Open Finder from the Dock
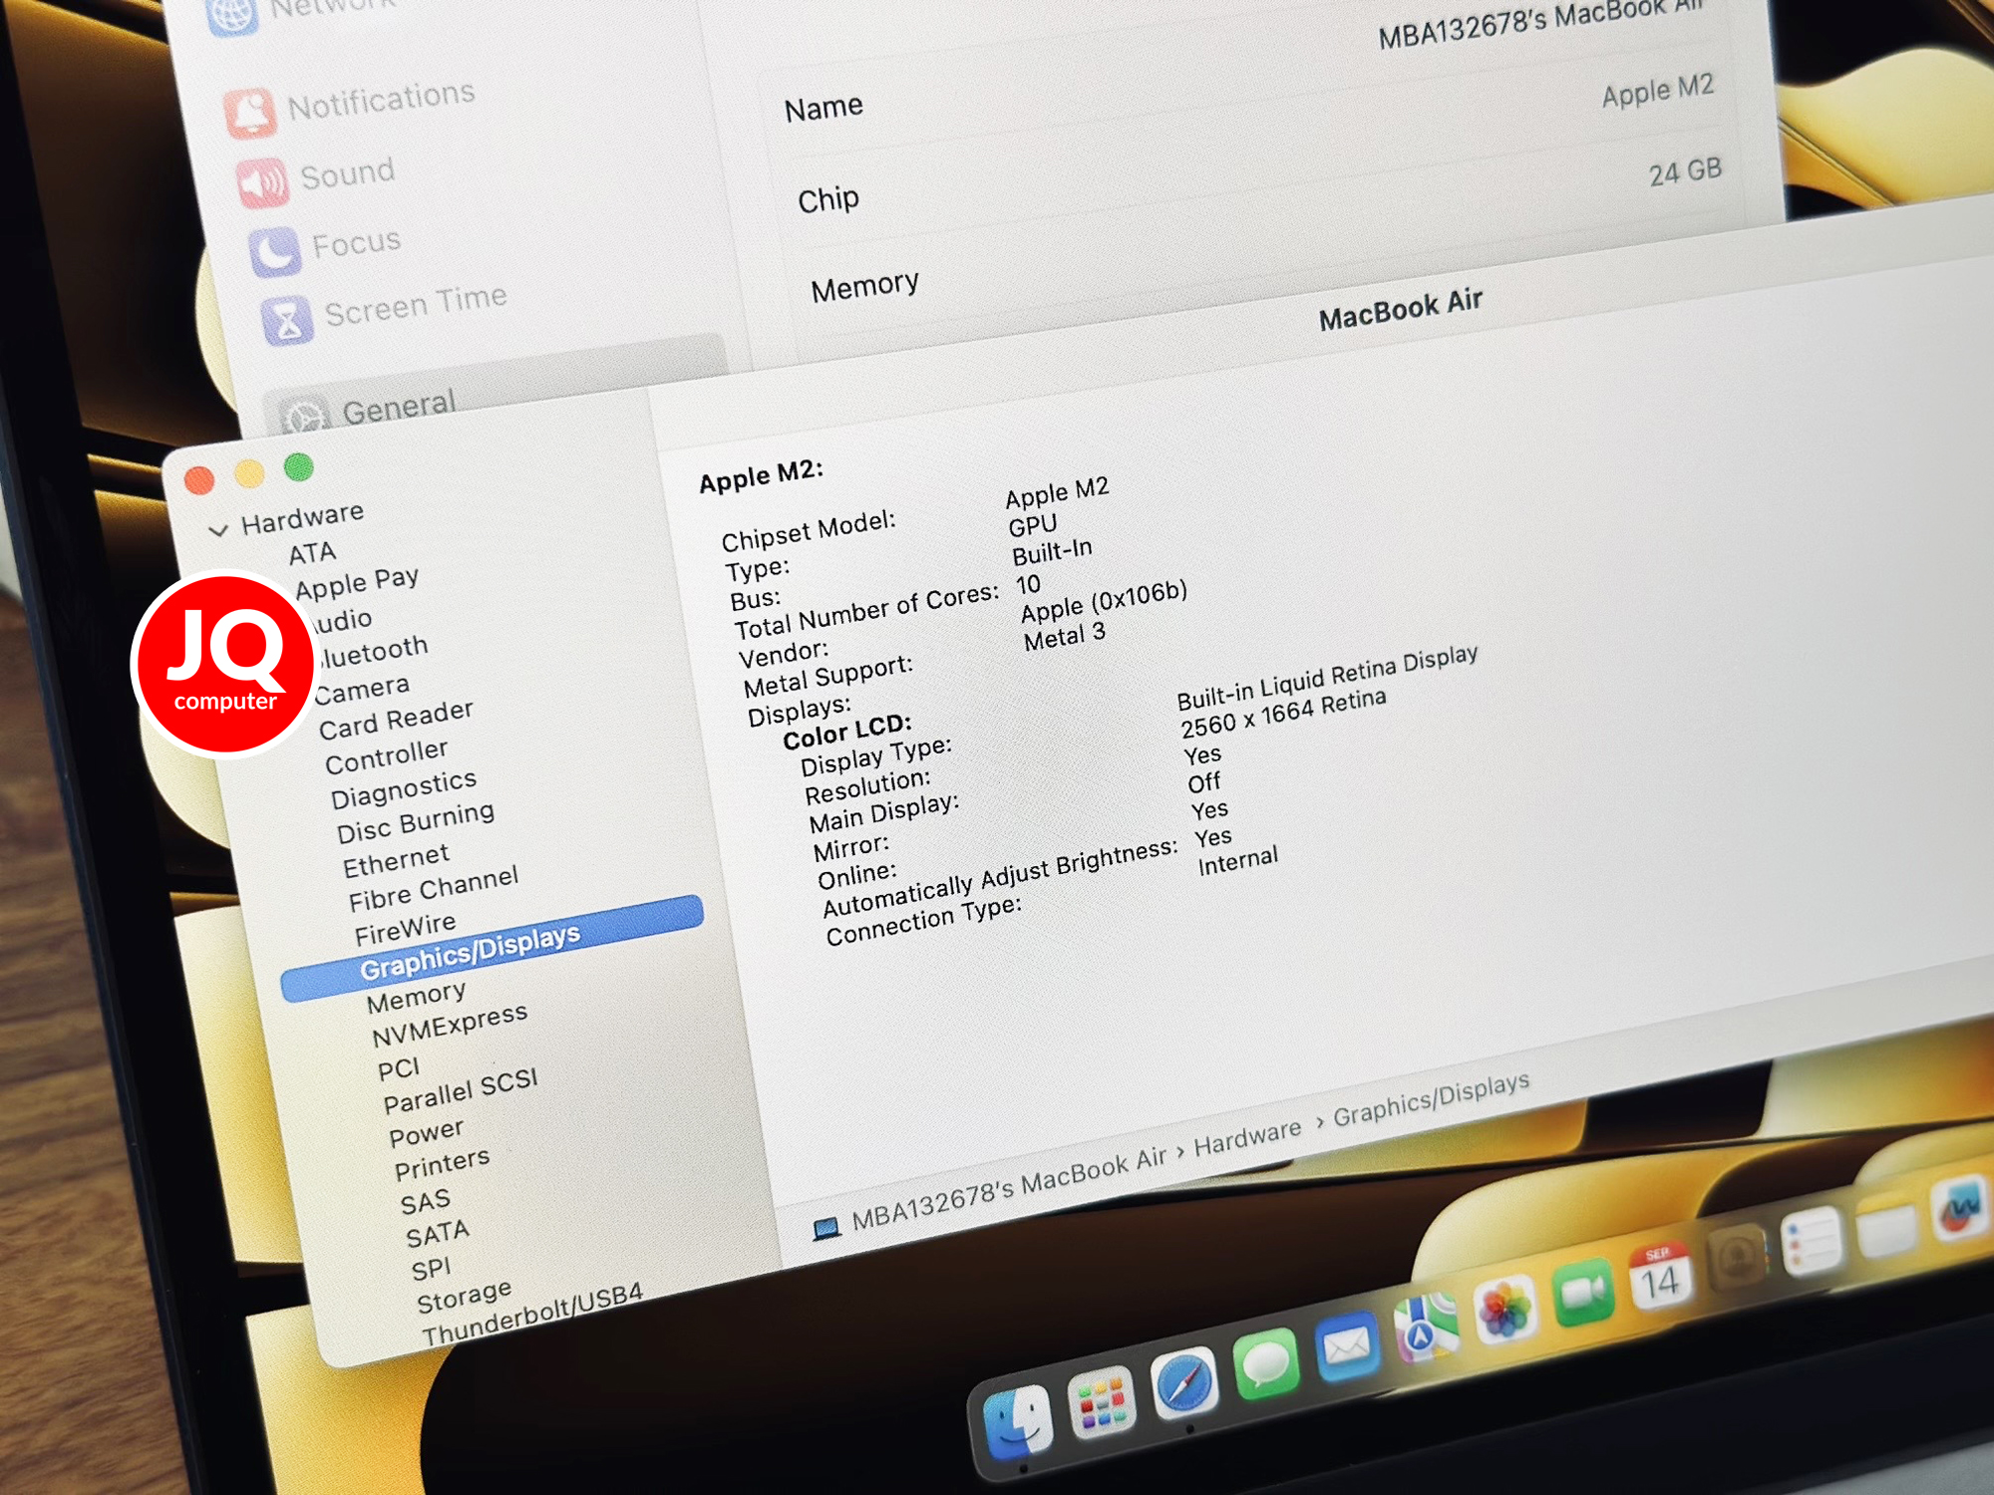1994x1495 pixels. (x=1018, y=1424)
